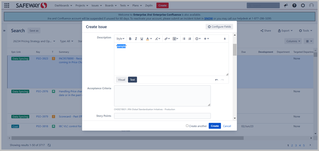
Task: Insert a bullet list
Action: pos(184,39)
